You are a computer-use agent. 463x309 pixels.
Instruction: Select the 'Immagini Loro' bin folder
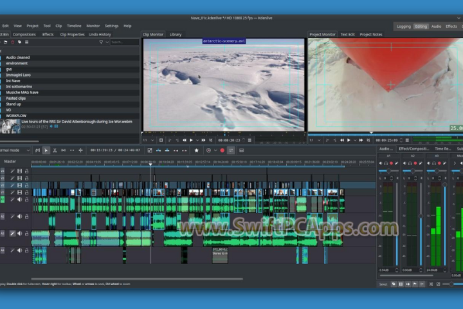pos(70,75)
